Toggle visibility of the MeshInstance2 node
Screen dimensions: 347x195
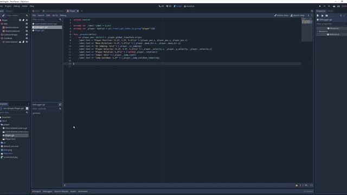[27, 31]
